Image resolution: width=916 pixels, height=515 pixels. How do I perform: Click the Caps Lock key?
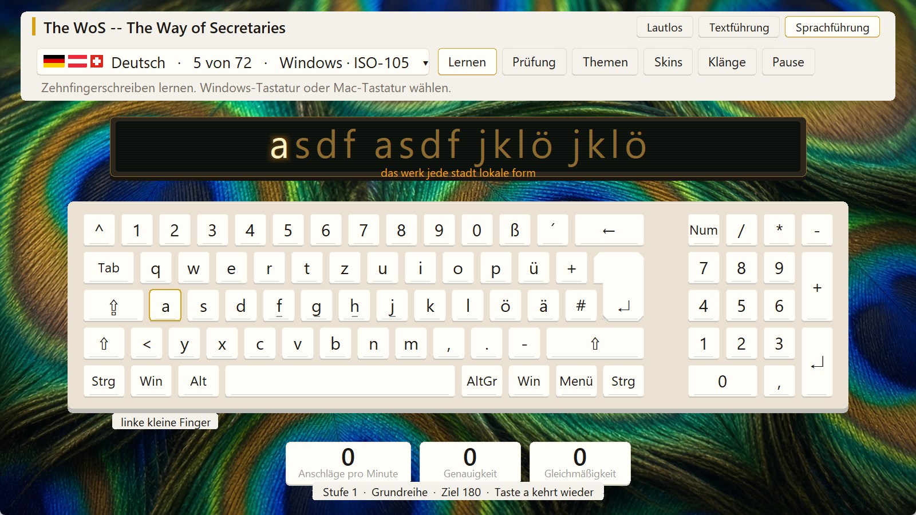113,306
